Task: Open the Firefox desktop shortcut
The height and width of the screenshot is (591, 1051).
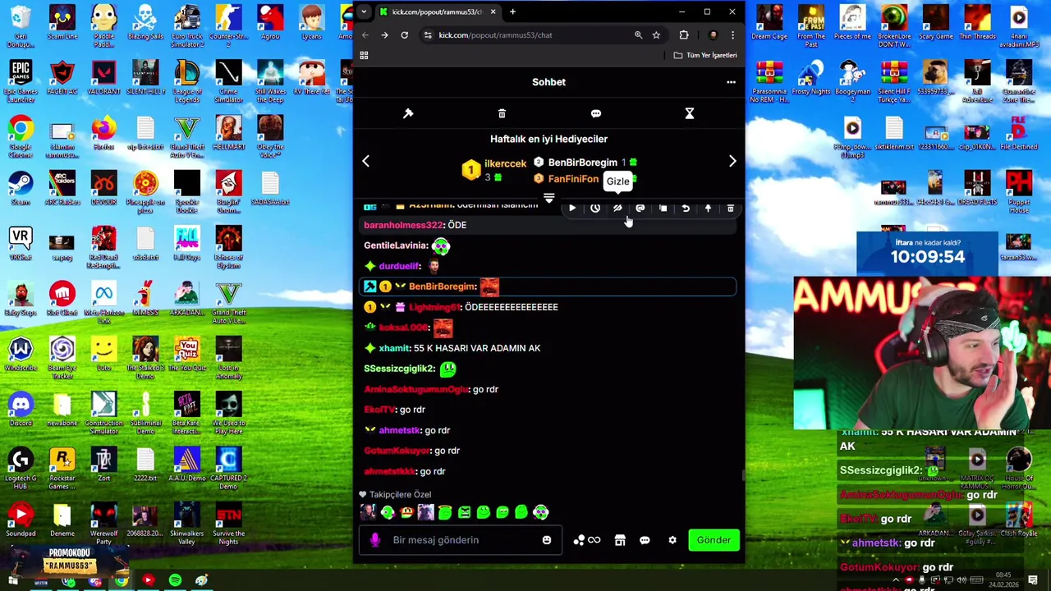Action: (103, 132)
